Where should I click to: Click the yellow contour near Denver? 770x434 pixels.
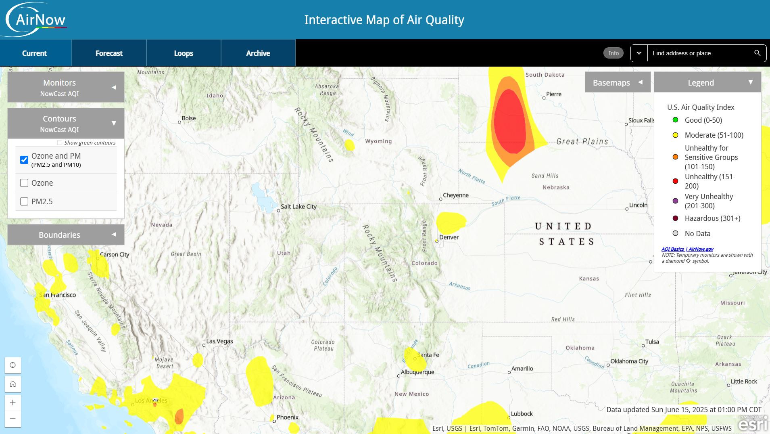[451, 222]
